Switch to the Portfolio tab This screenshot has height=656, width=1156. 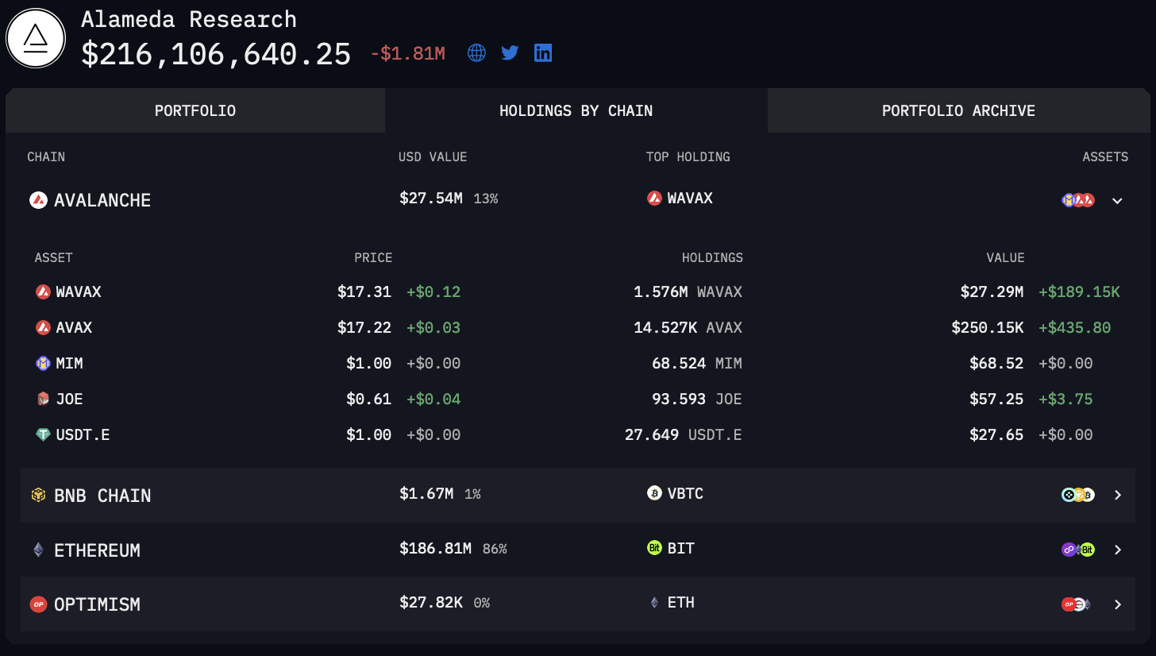[195, 110]
